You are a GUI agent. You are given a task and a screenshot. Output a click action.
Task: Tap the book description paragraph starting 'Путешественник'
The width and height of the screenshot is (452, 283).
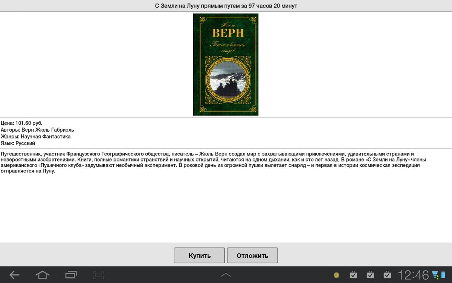pyautogui.click(x=213, y=162)
